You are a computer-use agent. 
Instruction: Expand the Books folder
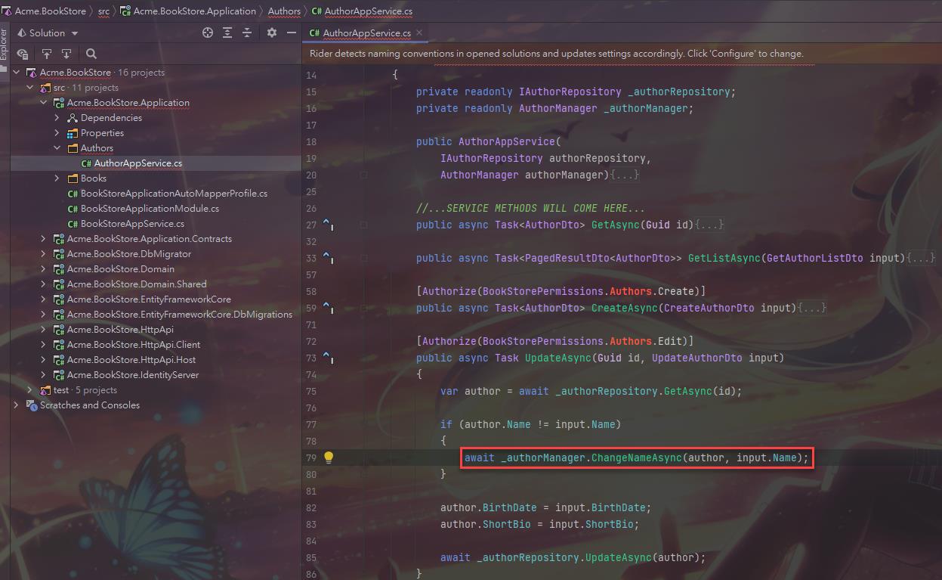pyautogui.click(x=57, y=178)
